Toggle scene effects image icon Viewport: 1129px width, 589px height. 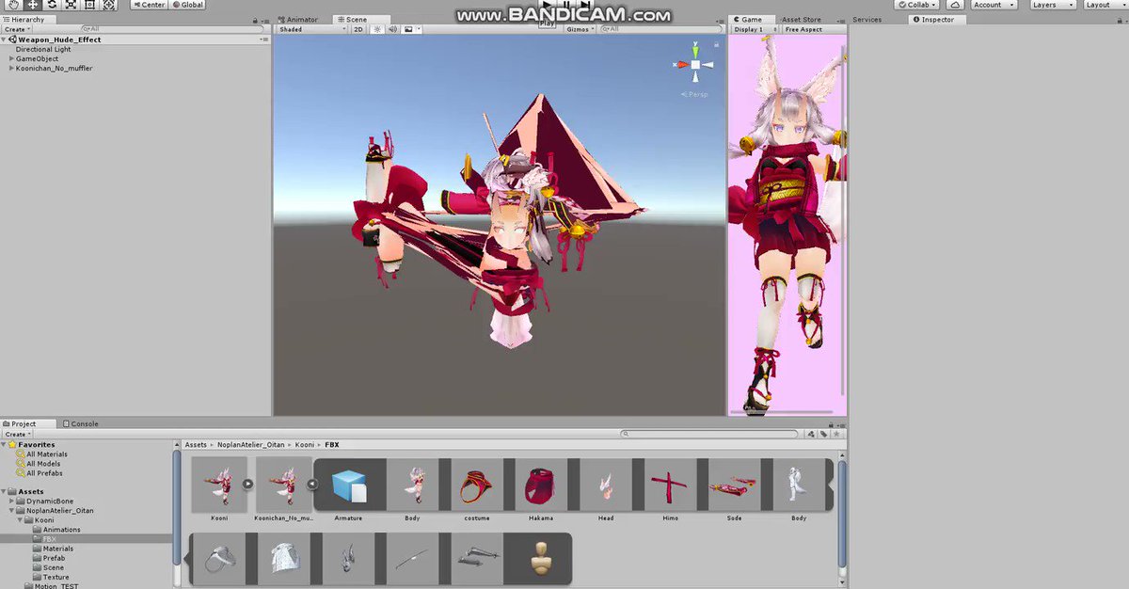410,29
